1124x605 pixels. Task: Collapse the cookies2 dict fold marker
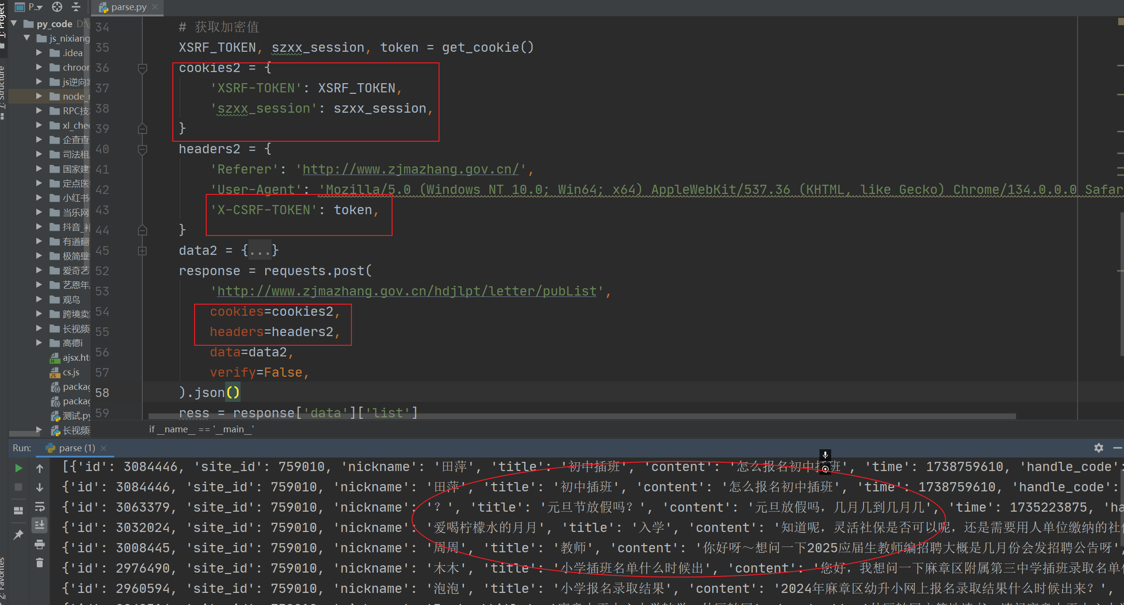coord(142,68)
